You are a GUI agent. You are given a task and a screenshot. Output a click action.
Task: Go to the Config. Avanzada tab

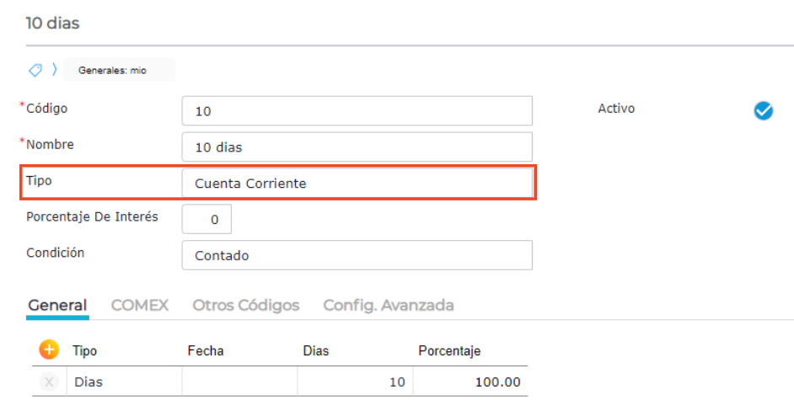click(388, 305)
